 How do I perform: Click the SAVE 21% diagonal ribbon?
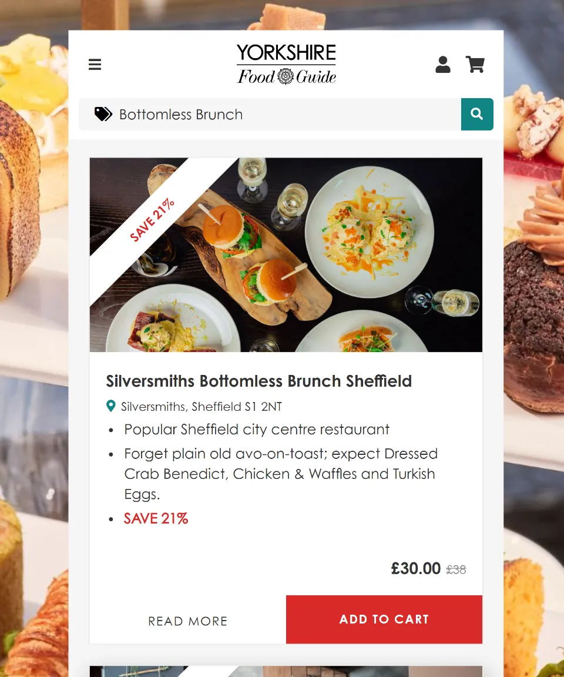click(152, 220)
